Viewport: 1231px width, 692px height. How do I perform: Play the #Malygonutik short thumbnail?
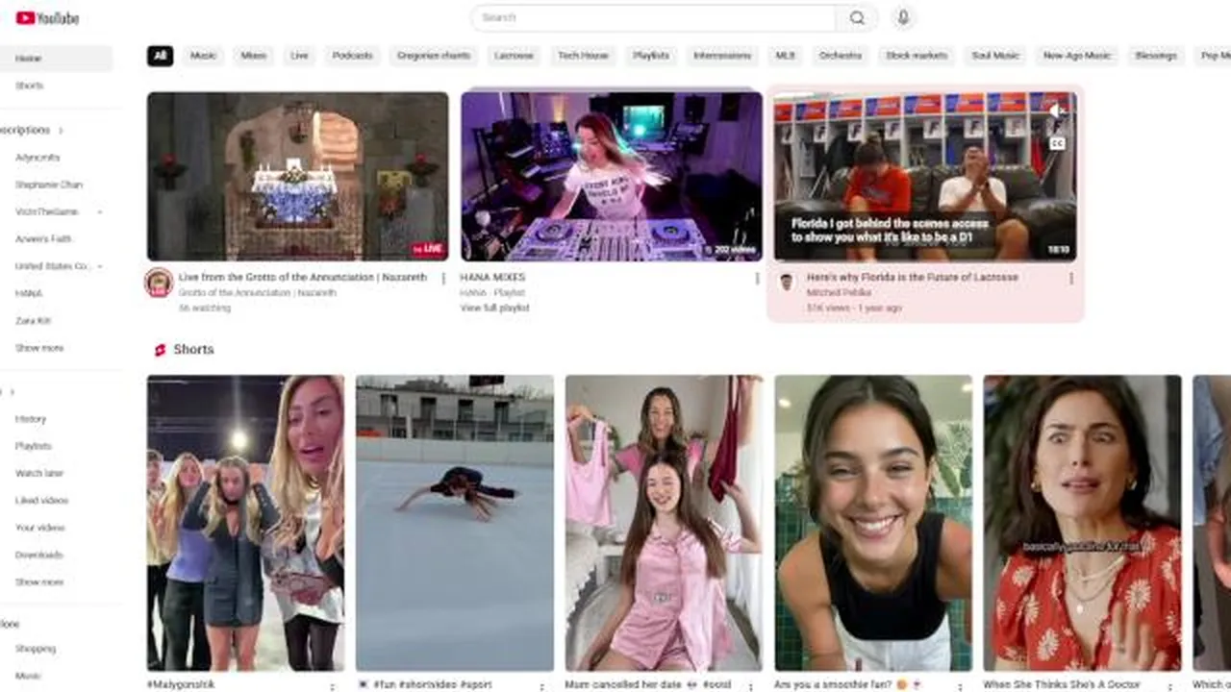point(245,523)
